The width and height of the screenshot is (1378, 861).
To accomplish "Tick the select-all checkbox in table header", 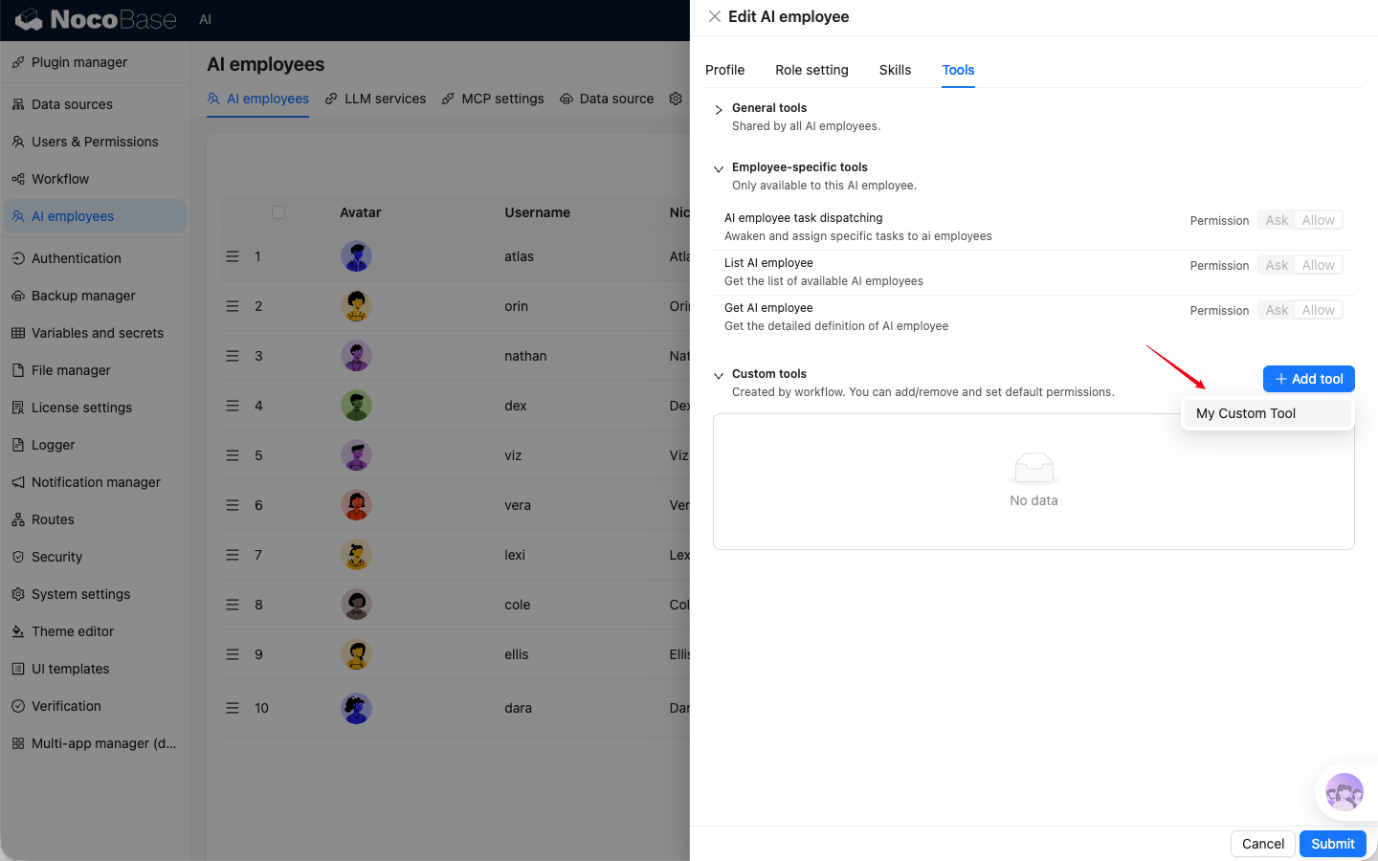I will tap(278, 212).
